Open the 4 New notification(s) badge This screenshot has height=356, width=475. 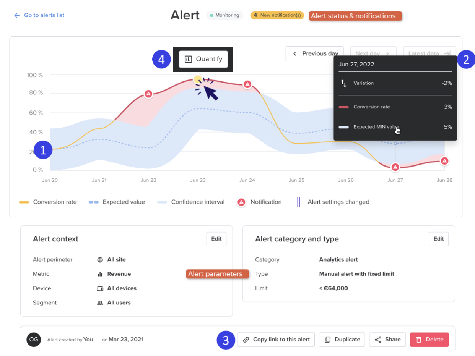[277, 15]
